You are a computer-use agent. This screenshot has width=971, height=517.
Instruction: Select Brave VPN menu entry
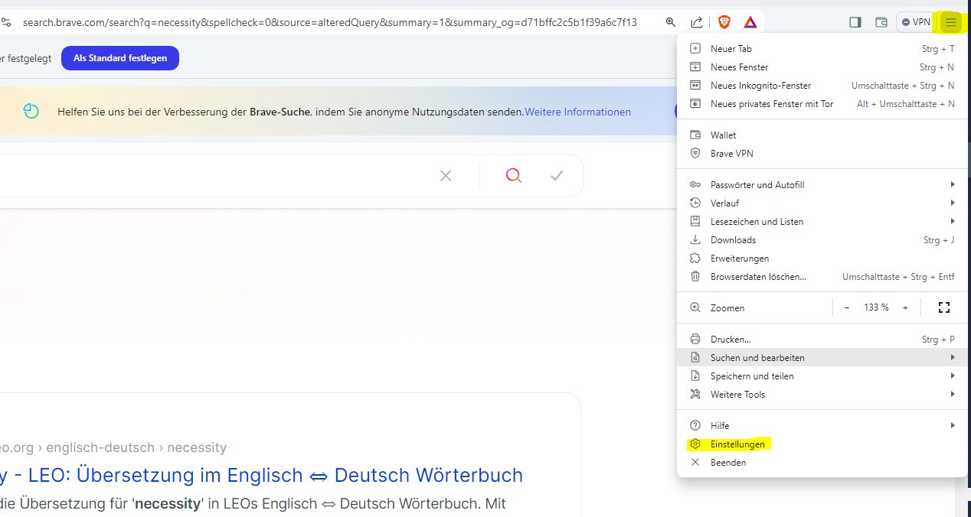[822, 154]
